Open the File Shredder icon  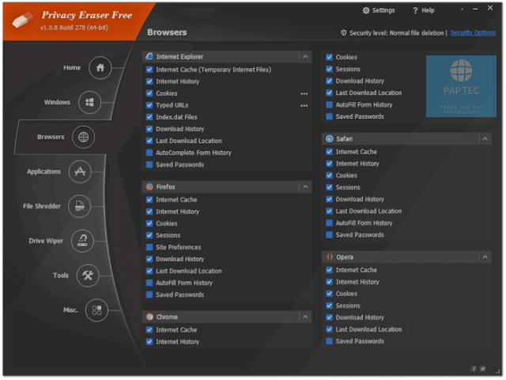point(79,206)
